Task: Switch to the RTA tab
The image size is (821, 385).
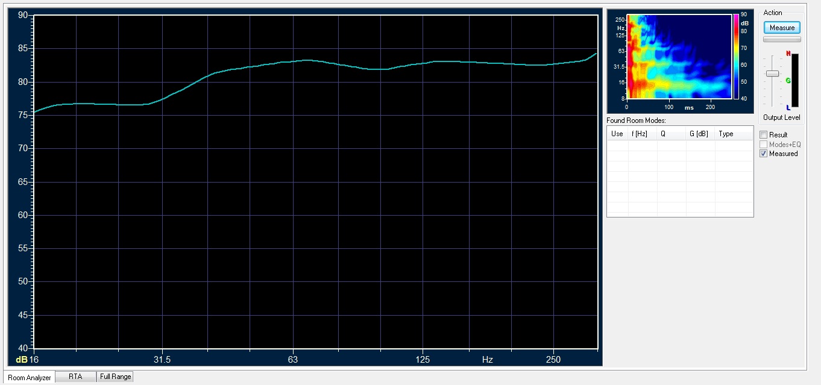Action: coord(75,377)
